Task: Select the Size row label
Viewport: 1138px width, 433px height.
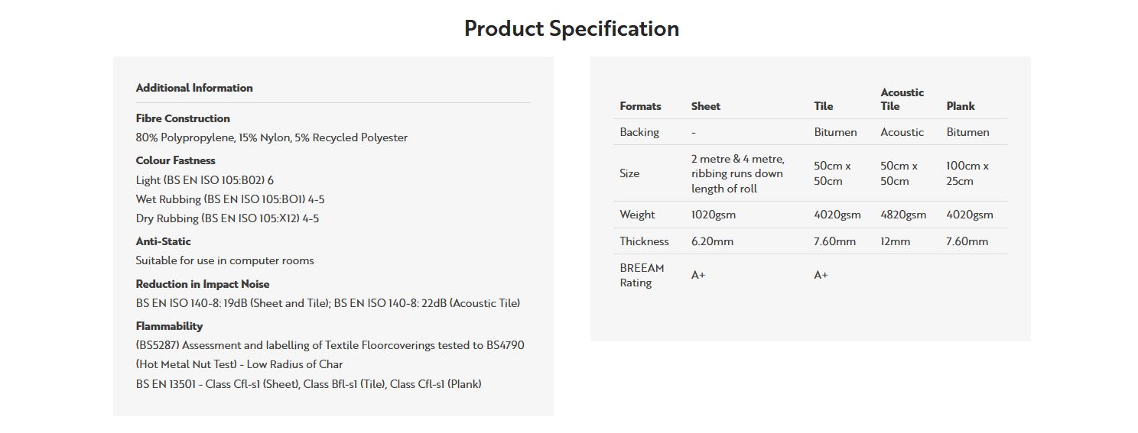Action: (629, 173)
